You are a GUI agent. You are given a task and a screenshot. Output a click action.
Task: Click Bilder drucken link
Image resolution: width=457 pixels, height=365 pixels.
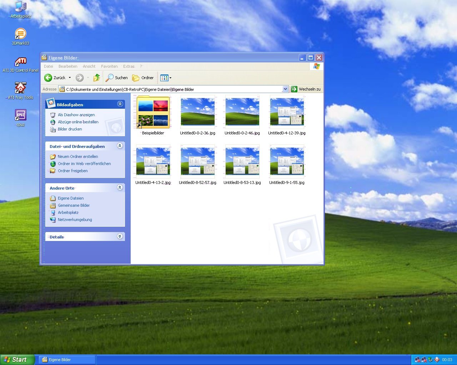click(70, 129)
